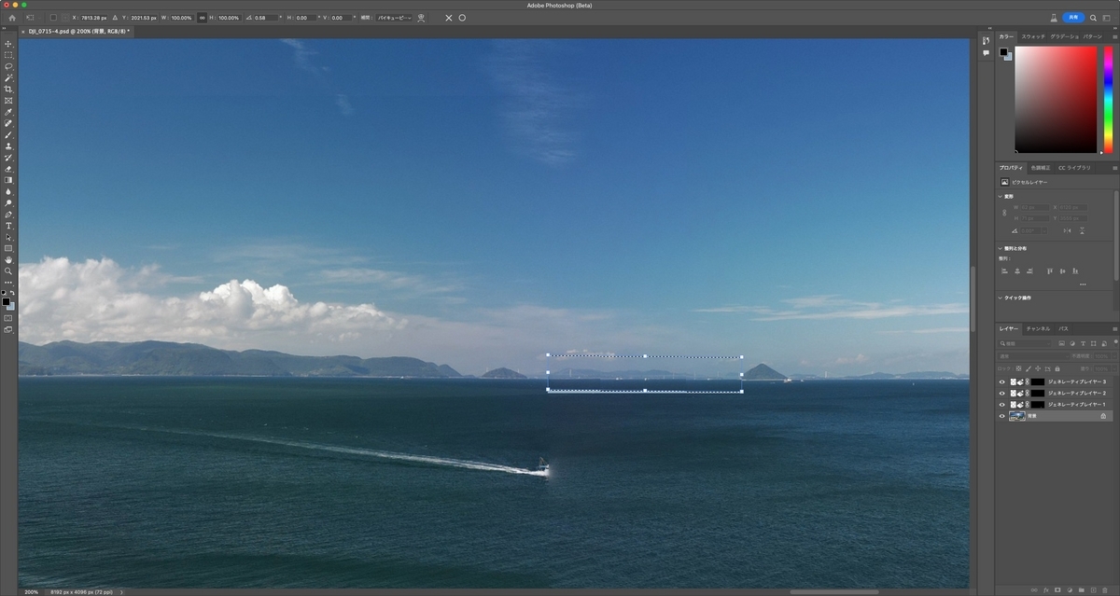
Task: Open the Layers panel menu icon
Action: coord(1113,328)
